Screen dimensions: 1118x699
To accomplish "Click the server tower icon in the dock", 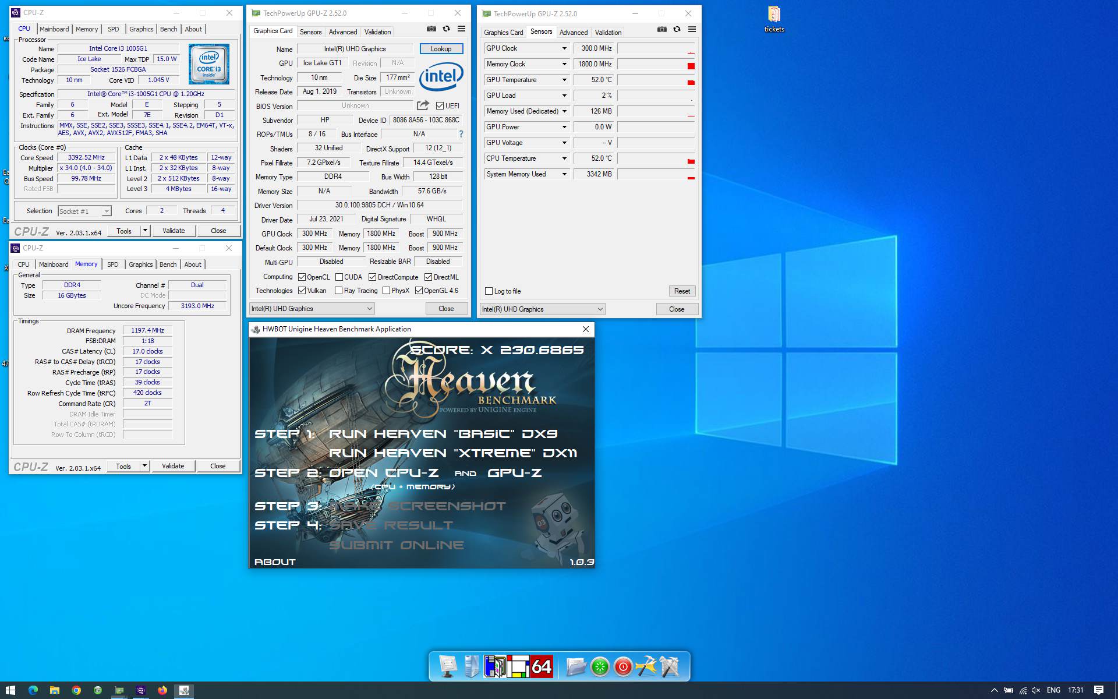I will pos(472,666).
